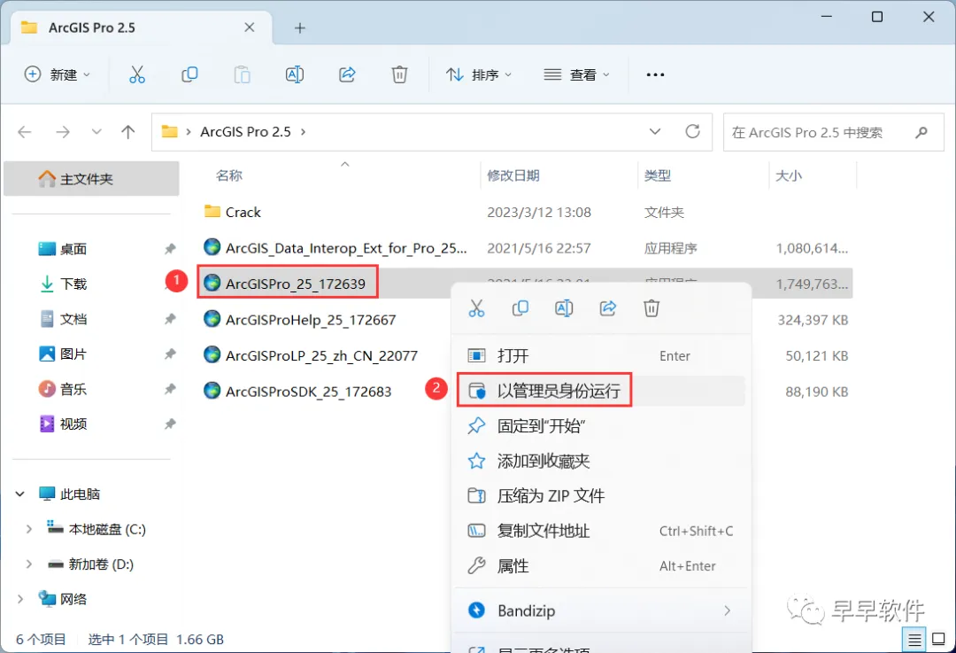Go up one folder level
Viewport: 956px width, 653px height.
128,132
